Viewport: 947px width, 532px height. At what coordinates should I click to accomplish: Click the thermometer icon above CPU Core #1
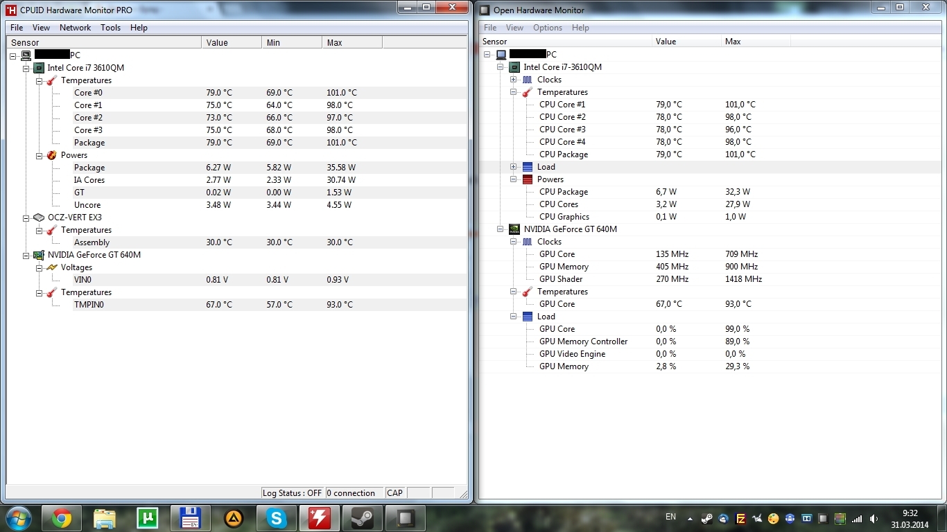tap(528, 92)
